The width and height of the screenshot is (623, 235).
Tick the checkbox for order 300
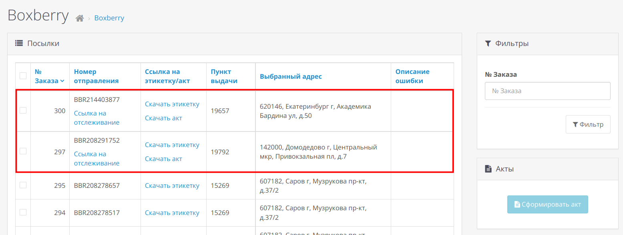point(23,110)
